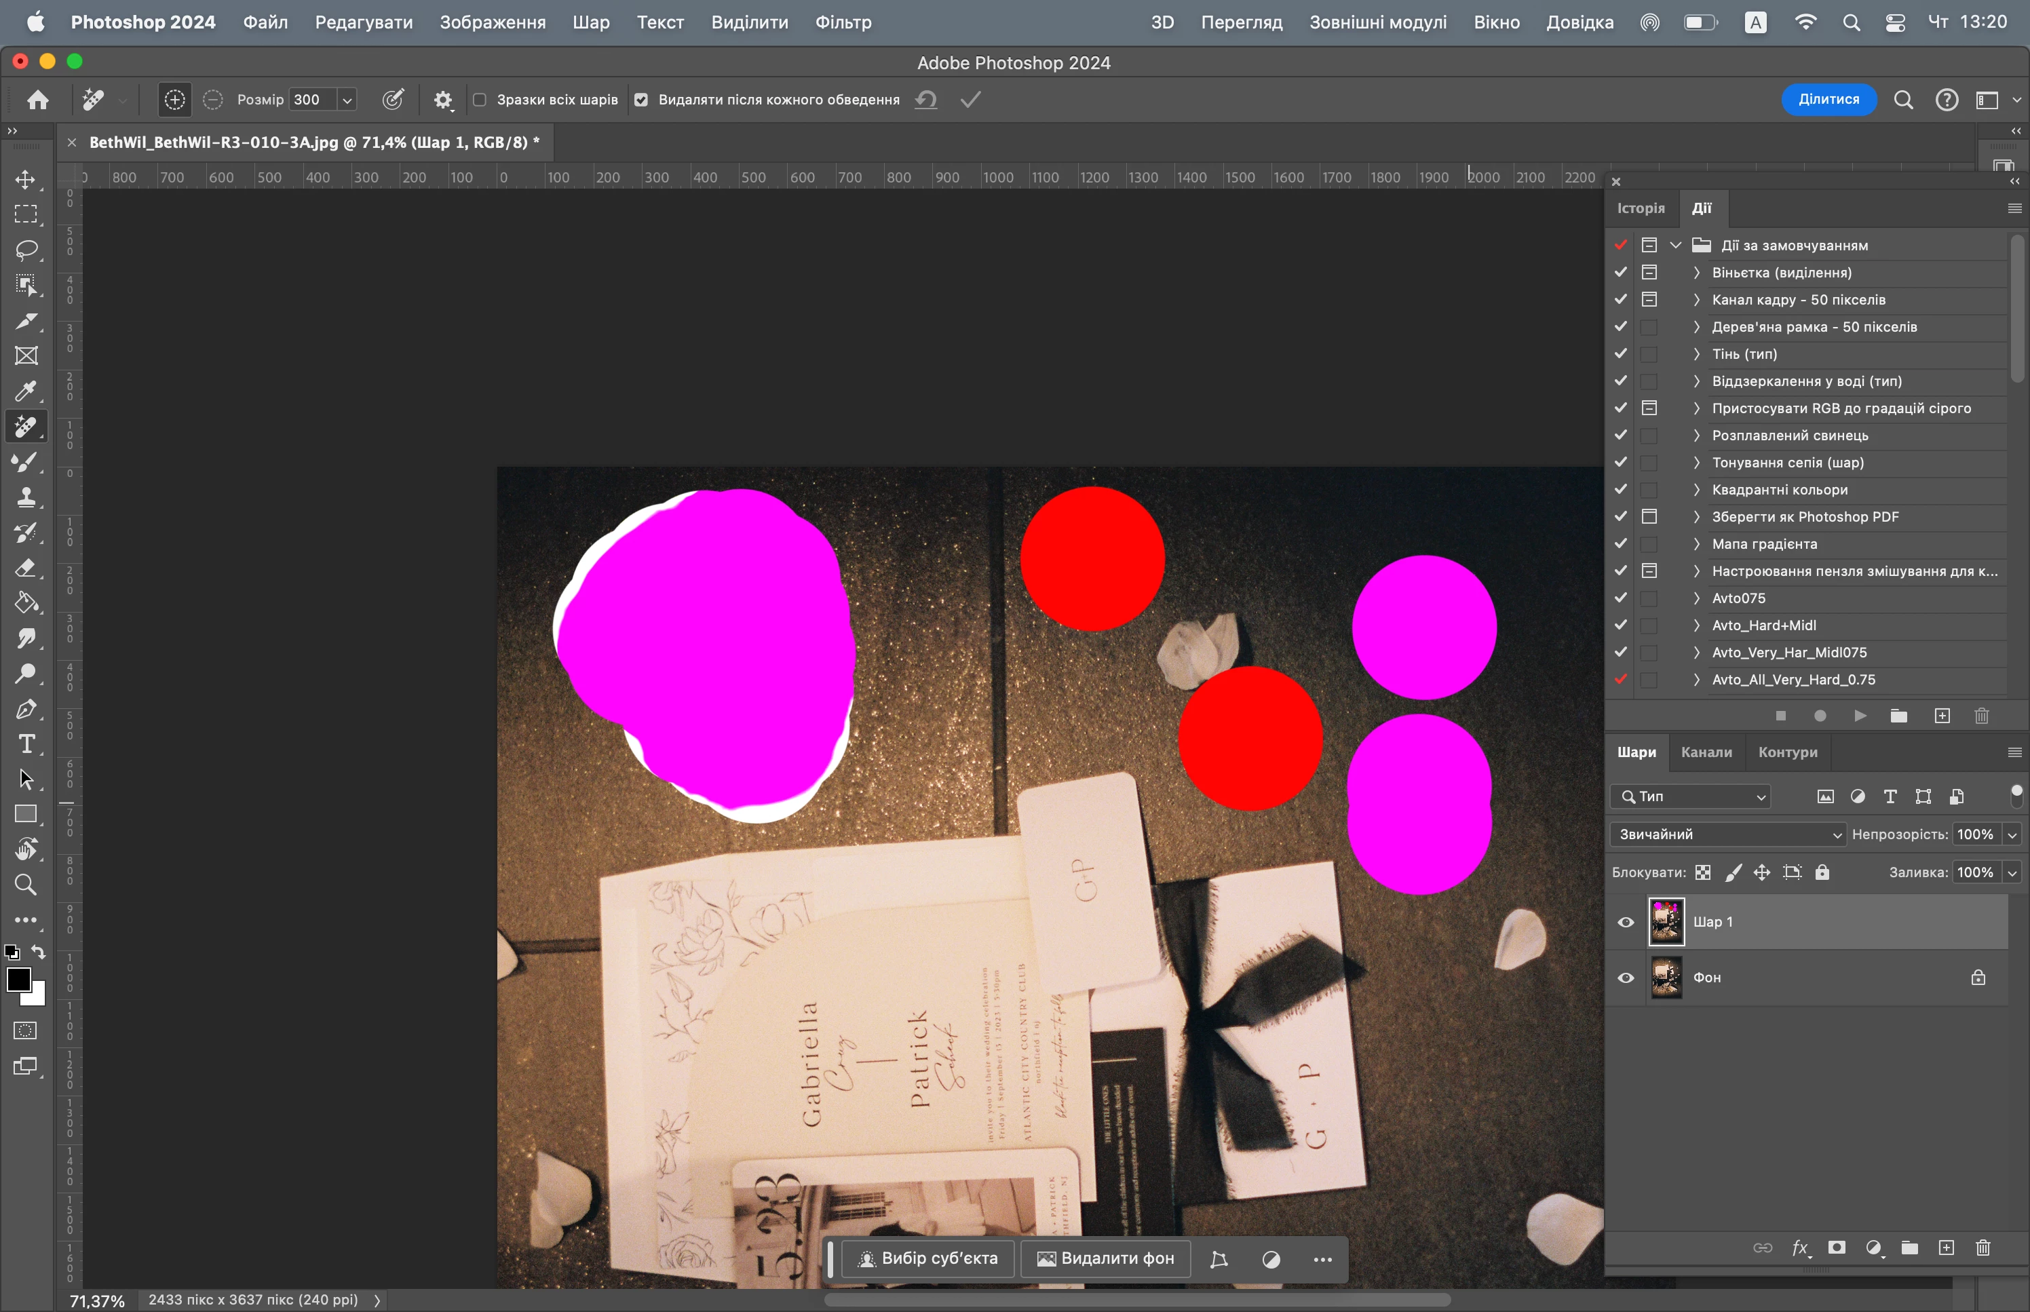
Task: Delete layer with trash icon
Action: click(1983, 1248)
